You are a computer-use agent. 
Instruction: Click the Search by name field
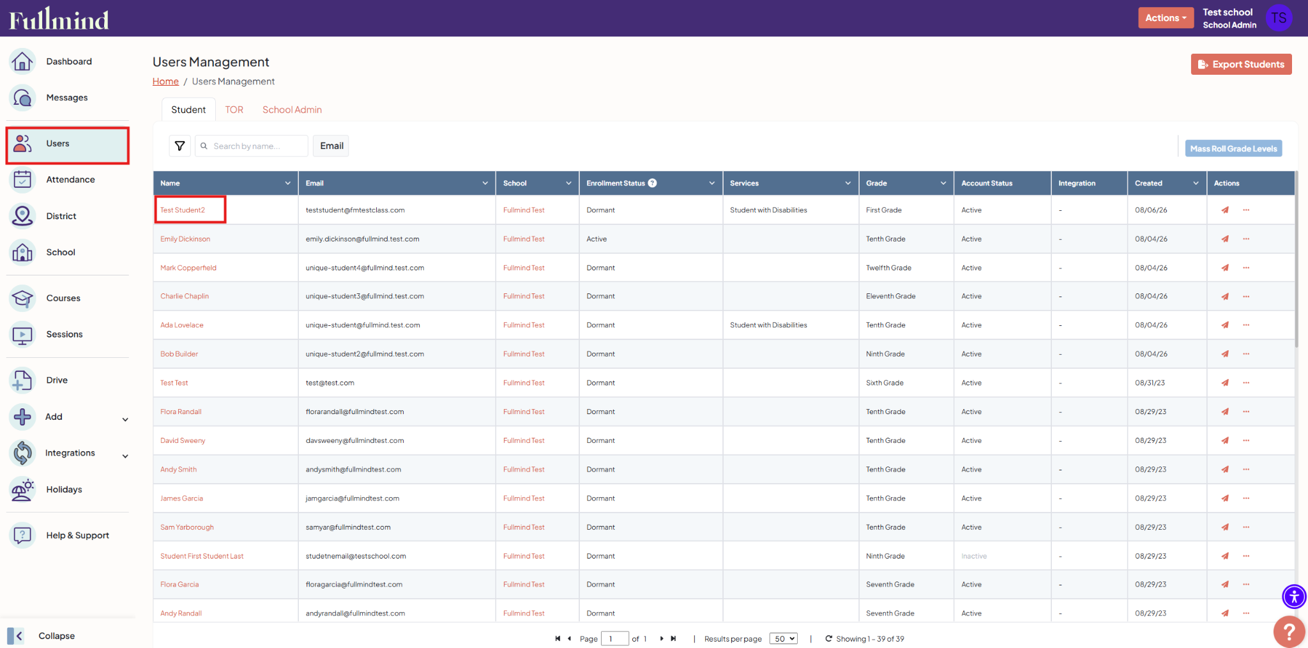pos(252,146)
